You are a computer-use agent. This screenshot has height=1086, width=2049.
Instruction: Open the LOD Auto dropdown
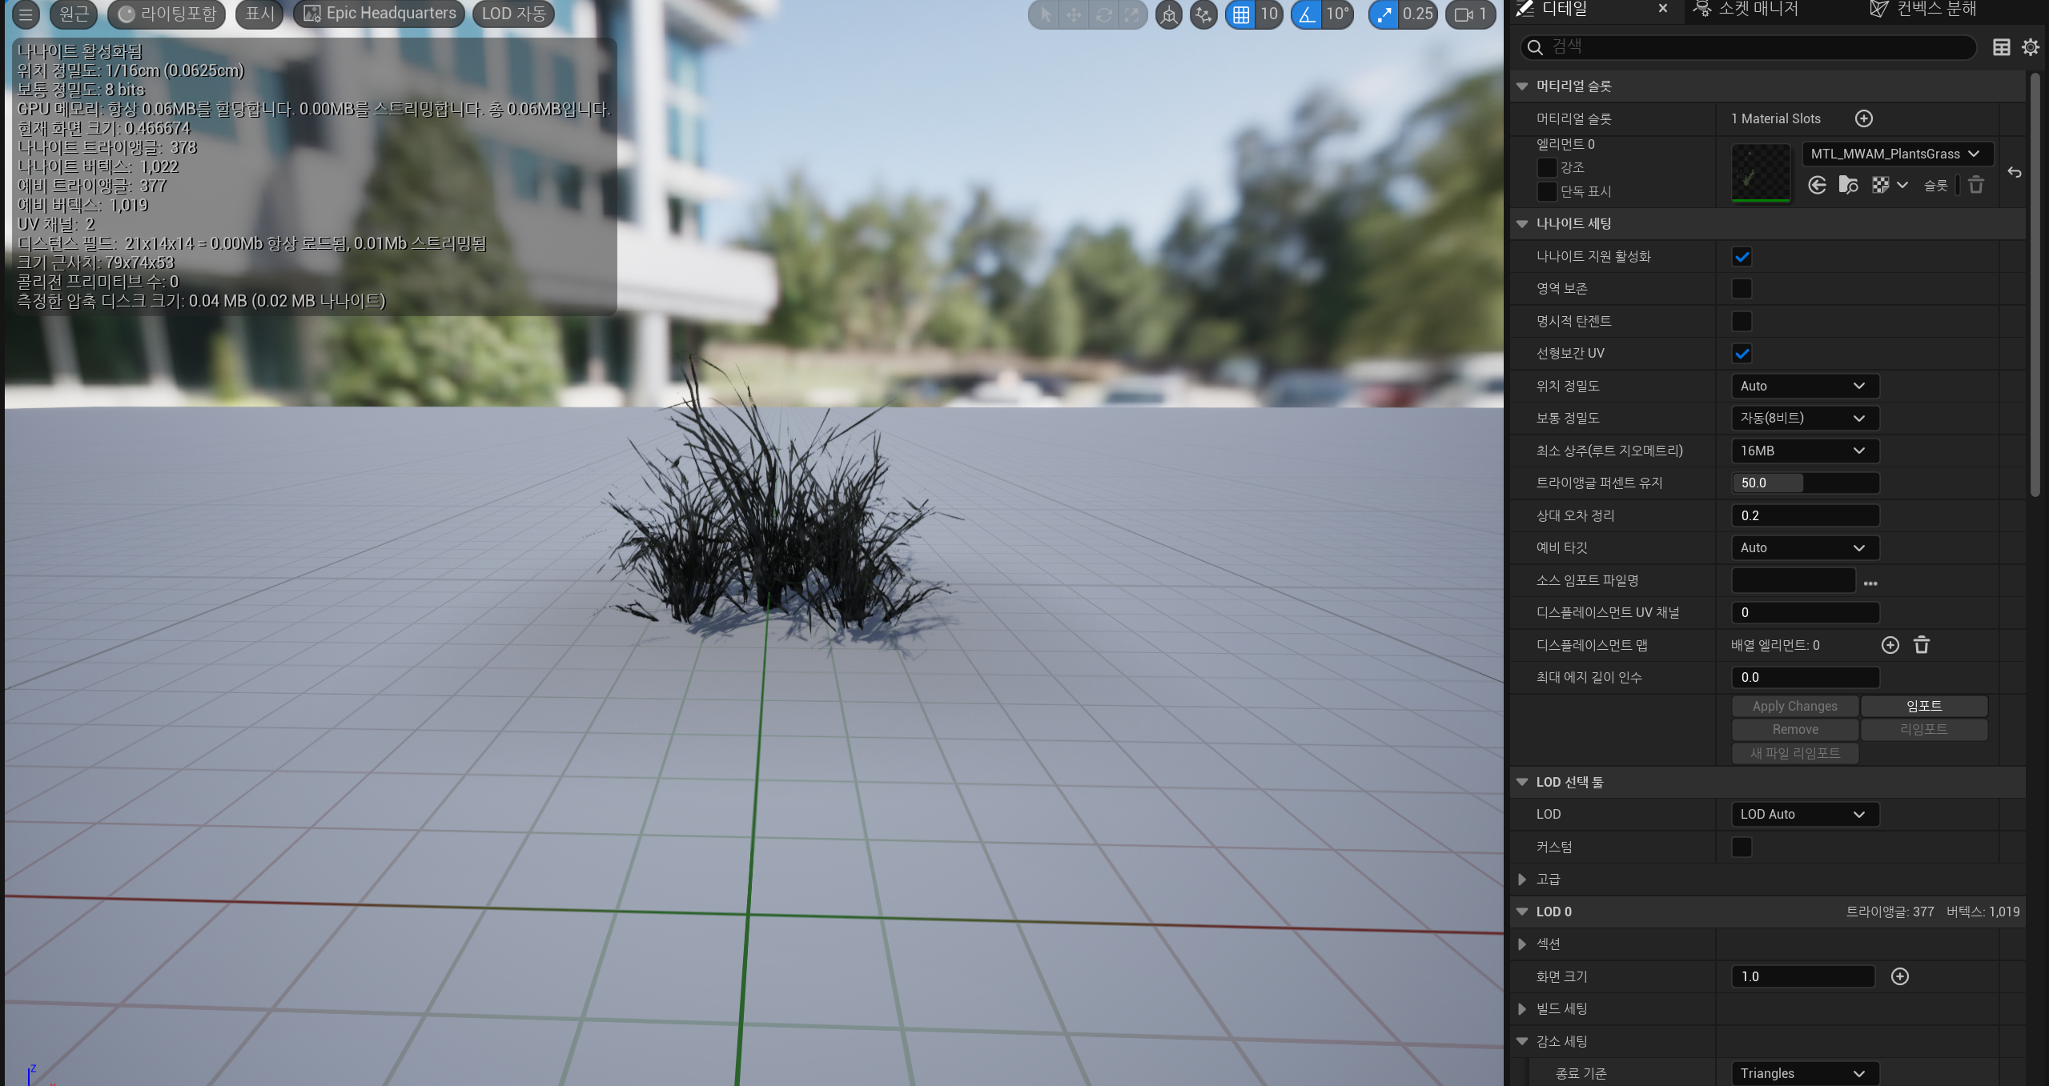(x=1804, y=814)
